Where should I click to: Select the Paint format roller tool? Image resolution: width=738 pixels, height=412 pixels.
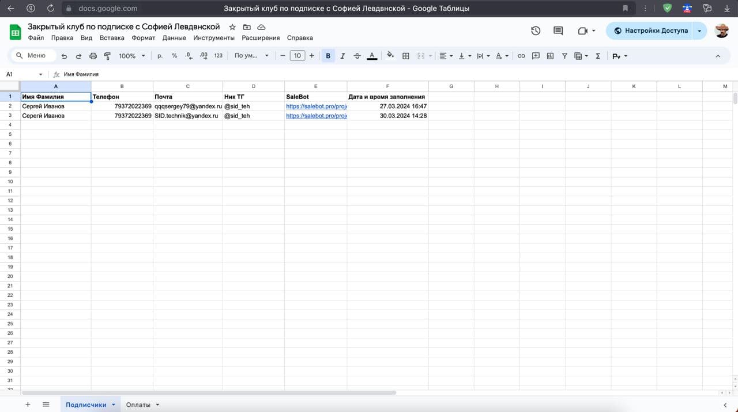[107, 56]
